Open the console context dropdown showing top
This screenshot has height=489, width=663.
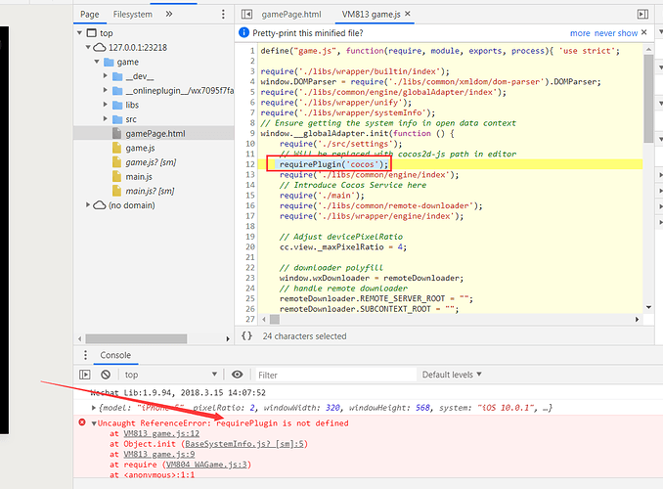(x=170, y=375)
